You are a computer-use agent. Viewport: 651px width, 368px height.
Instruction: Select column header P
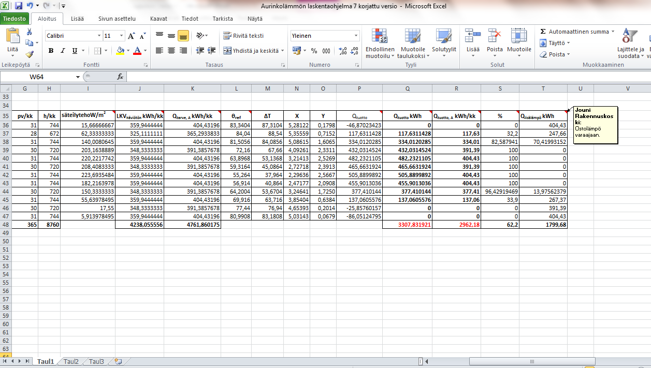pos(359,89)
